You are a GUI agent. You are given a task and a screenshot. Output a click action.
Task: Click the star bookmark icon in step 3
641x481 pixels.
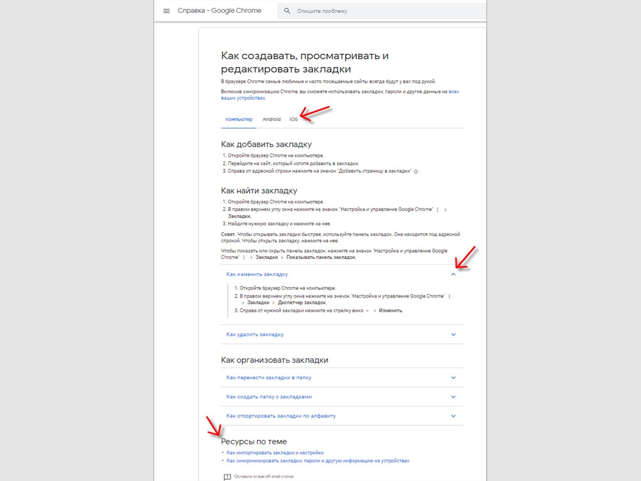click(415, 172)
